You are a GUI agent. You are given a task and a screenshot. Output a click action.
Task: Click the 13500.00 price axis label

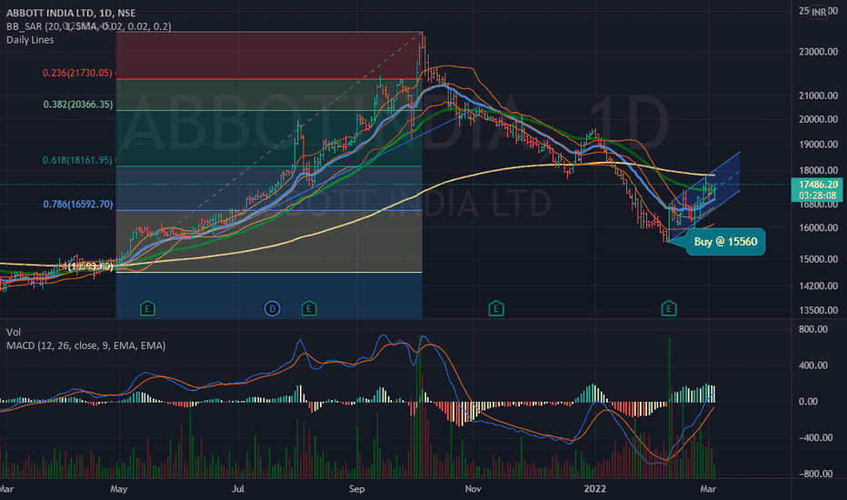818,310
